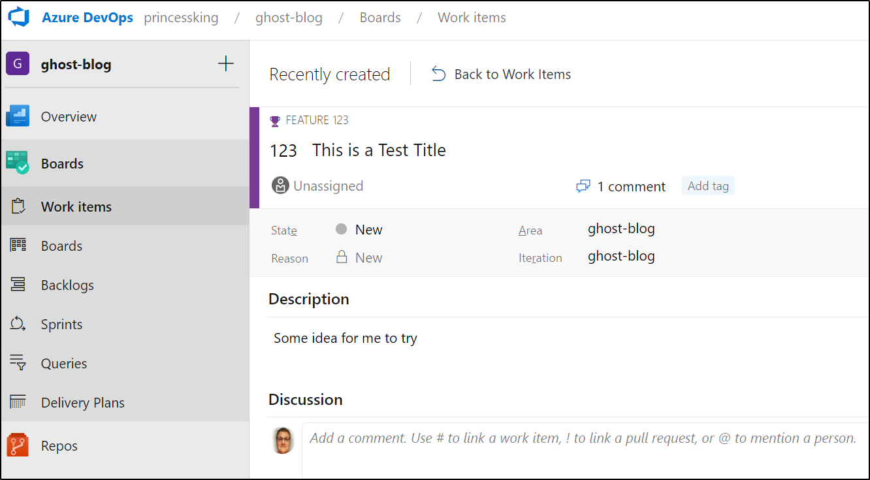The image size is (870, 480).
Task: Click the Repos hub icon
Action: click(18, 445)
